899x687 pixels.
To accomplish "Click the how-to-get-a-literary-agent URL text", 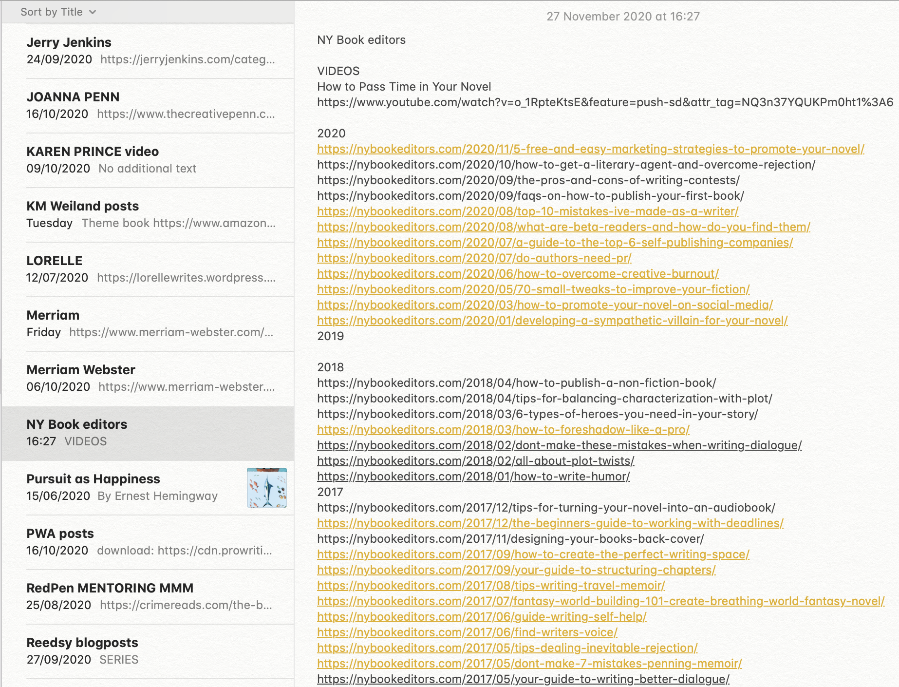I will pos(566,165).
